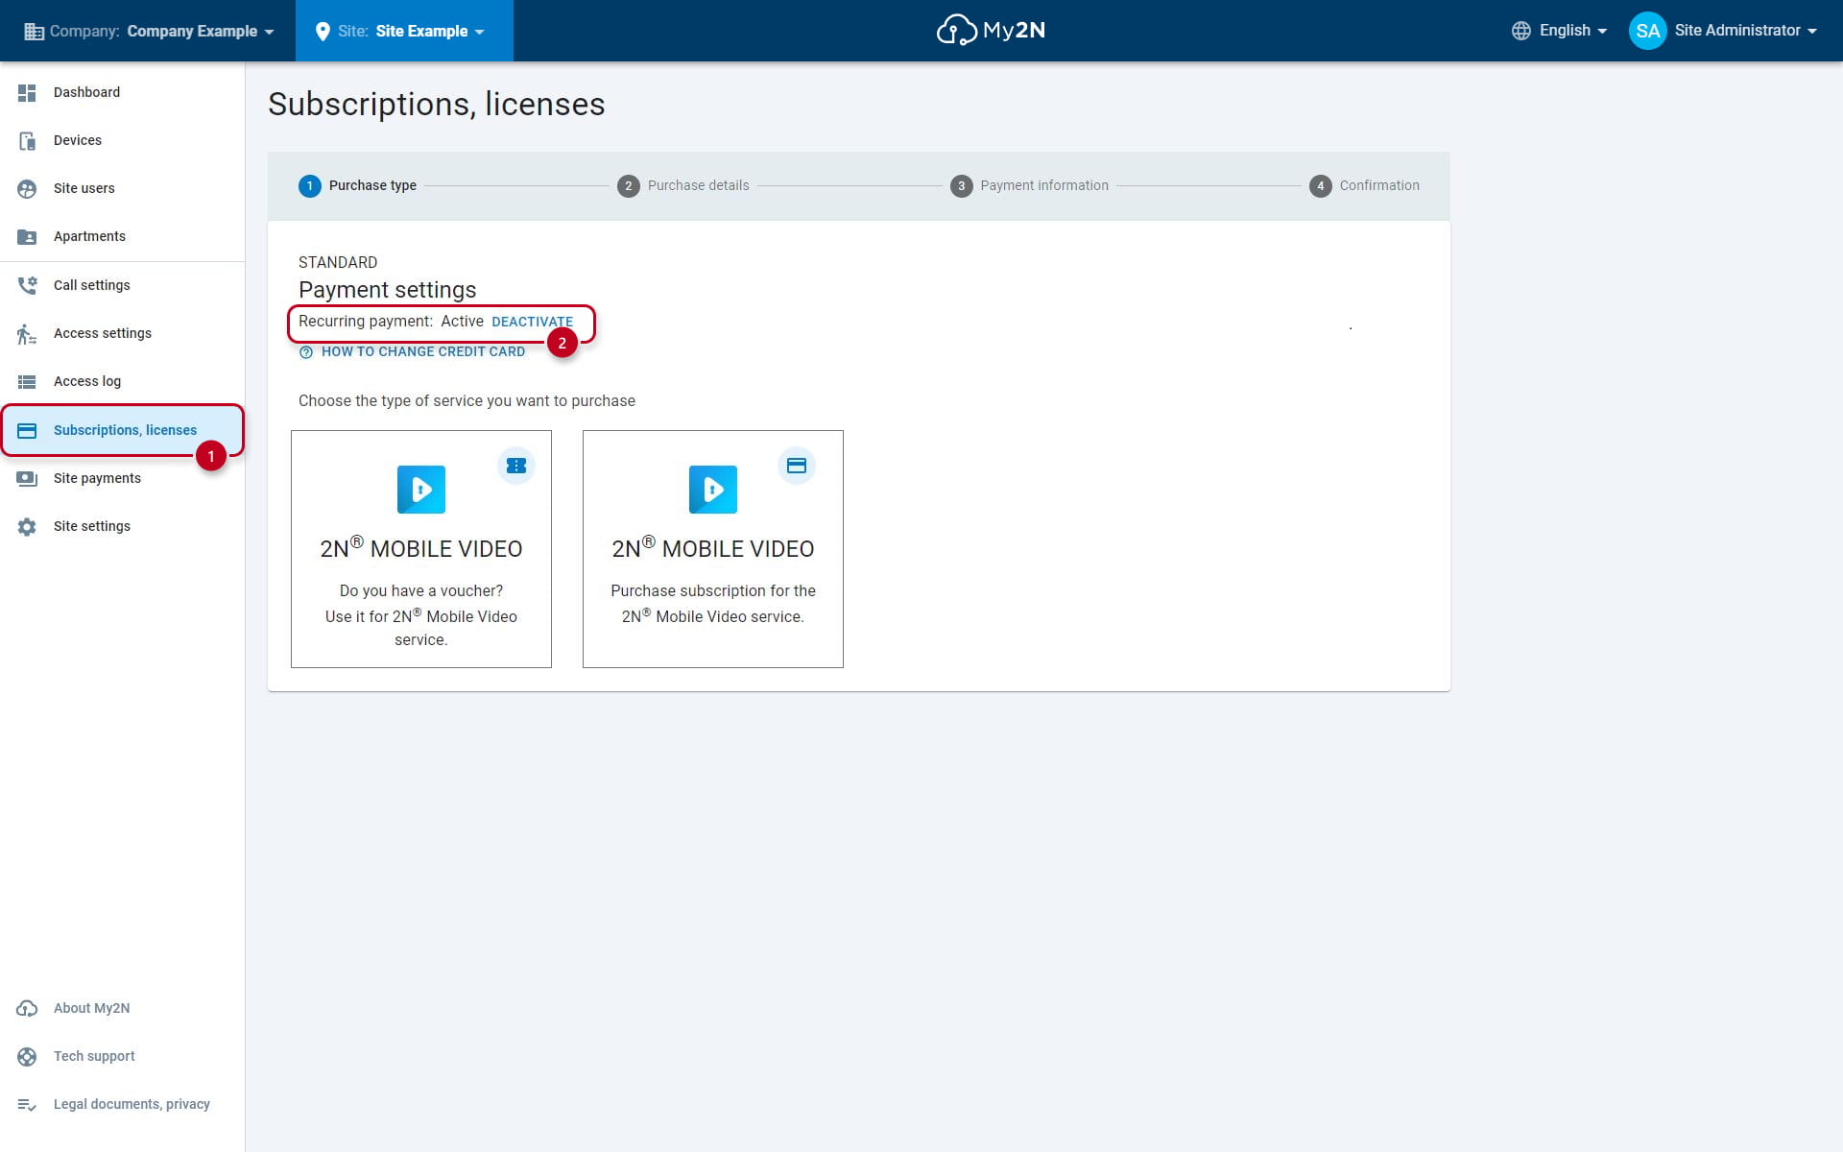
Task: Click the company building icon
Action: (x=34, y=31)
